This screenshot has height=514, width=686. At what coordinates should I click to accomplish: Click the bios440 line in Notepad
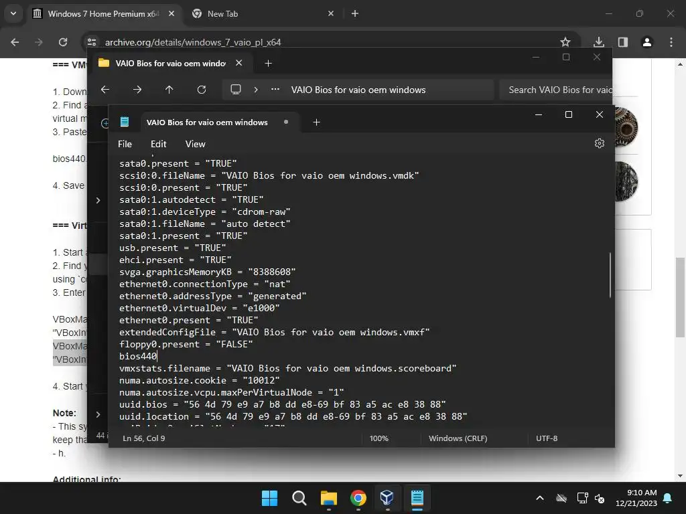(137, 356)
